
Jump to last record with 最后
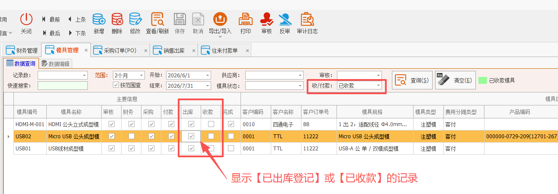point(51,33)
